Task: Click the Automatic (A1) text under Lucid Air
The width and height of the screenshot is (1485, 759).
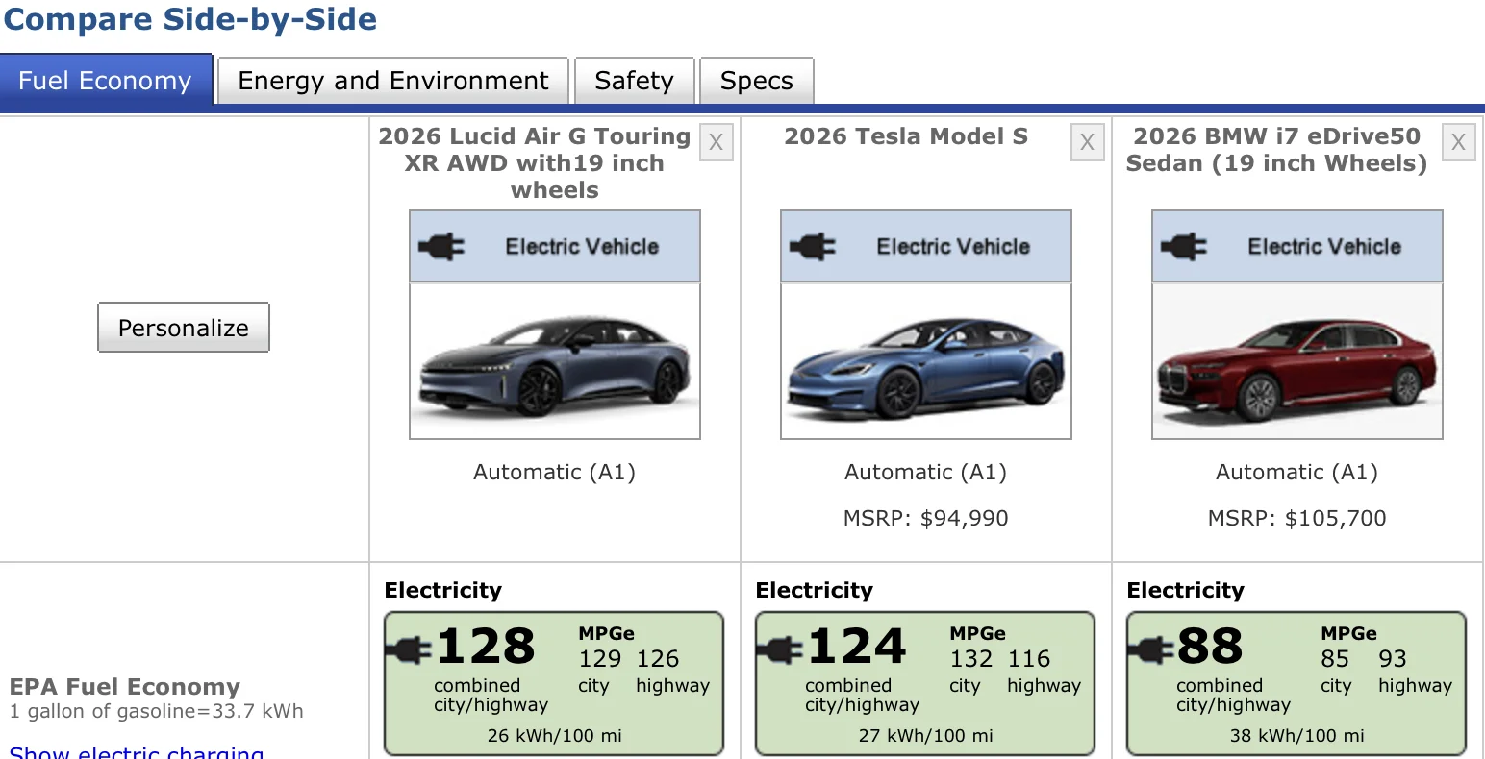Action: pos(555,473)
